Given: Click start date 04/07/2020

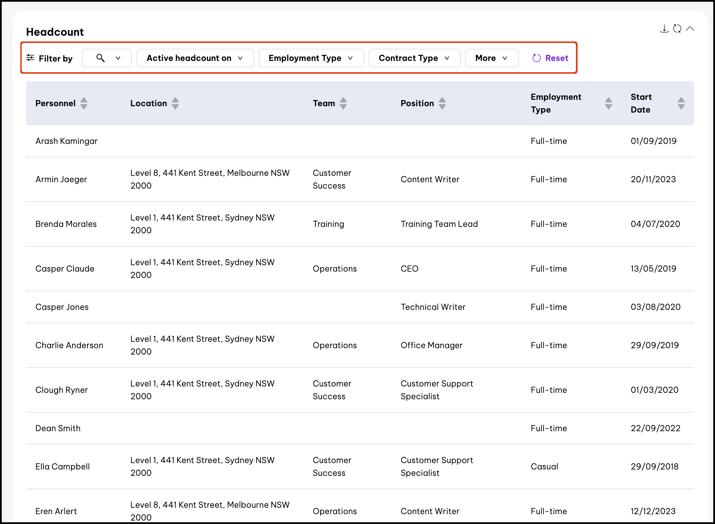Looking at the screenshot, I should 655,224.
